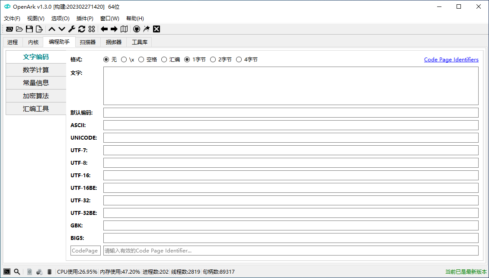Click the 当前已是最新版本 status text
The image size is (489, 278).
(466, 272)
